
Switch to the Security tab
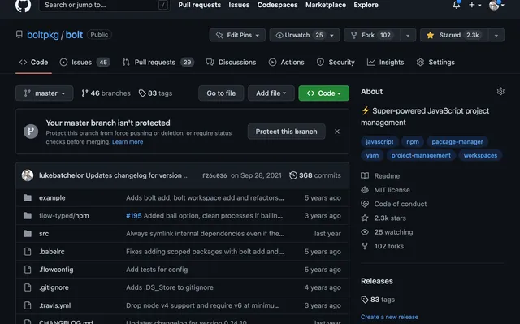[x=336, y=63]
